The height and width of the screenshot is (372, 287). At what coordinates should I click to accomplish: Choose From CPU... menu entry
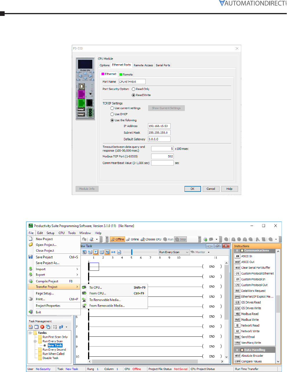point(114,293)
